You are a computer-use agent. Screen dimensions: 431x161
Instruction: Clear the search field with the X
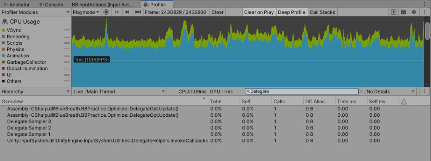point(361,91)
